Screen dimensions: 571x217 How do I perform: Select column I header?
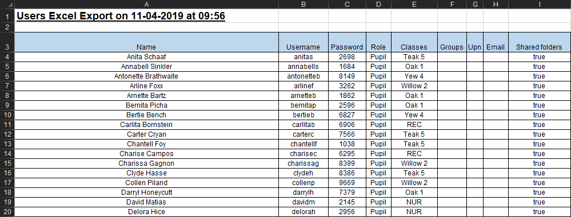pyautogui.click(x=540, y=5)
